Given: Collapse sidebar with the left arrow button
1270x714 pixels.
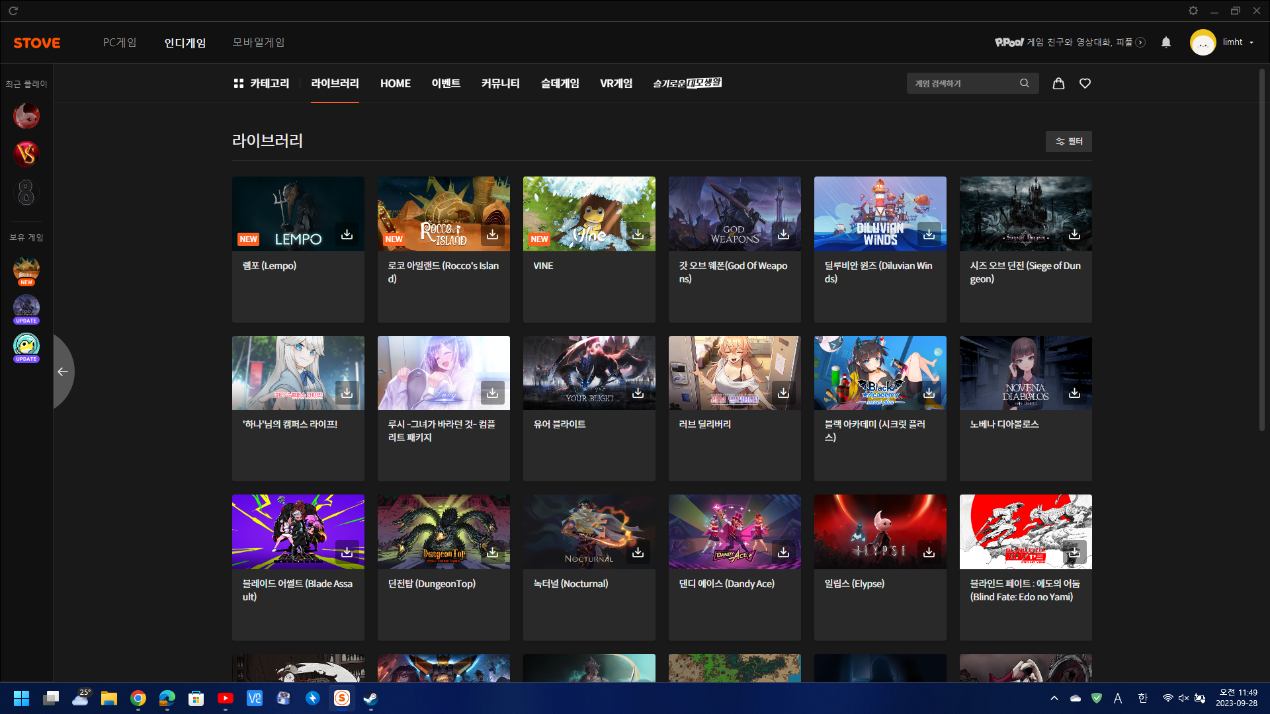Looking at the screenshot, I should [x=63, y=372].
